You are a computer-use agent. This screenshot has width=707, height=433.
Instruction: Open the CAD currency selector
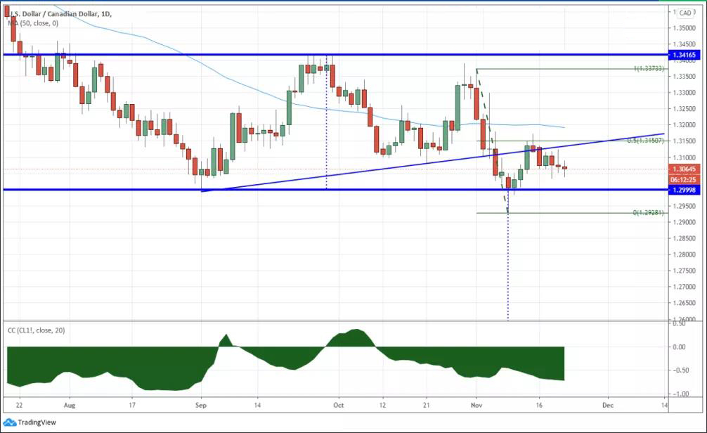(685, 13)
